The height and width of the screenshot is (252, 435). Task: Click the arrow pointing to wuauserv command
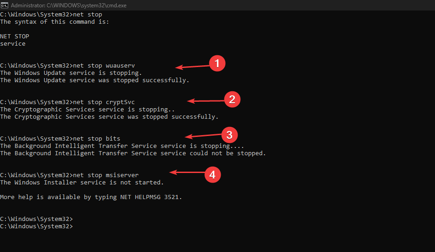[x=192, y=67]
